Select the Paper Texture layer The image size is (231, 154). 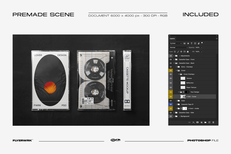191,87
